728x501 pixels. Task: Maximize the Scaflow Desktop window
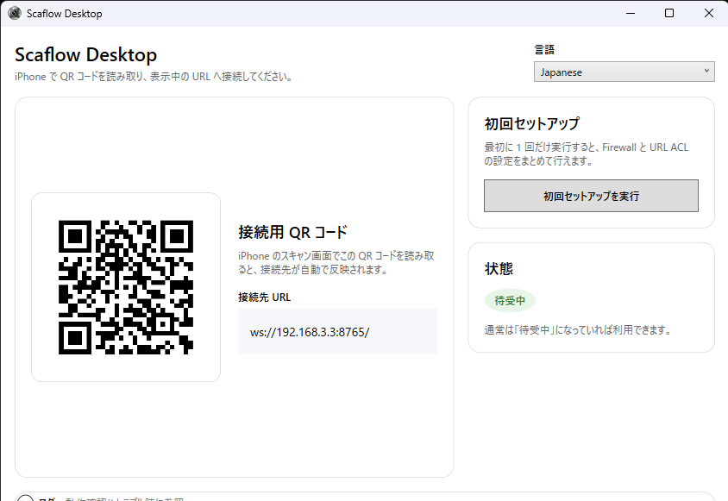click(669, 13)
